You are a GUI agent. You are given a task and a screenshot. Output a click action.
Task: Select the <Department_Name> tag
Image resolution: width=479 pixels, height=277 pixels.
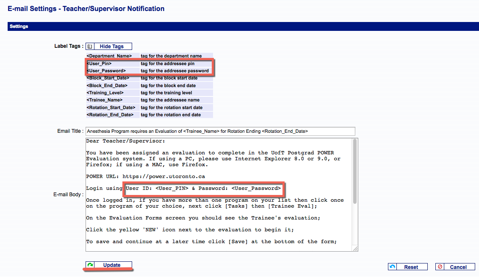(x=109, y=56)
